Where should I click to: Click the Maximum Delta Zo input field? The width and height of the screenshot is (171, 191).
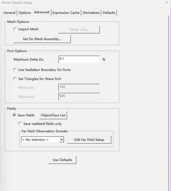click(x=79, y=59)
